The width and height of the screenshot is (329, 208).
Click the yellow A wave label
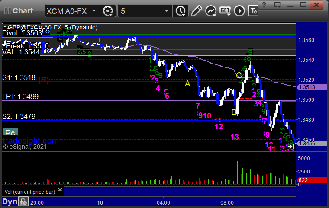[x=187, y=84]
